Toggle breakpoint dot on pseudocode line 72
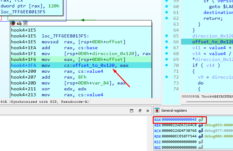This screenshot has height=151, width=233. click(x=166, y=77)
